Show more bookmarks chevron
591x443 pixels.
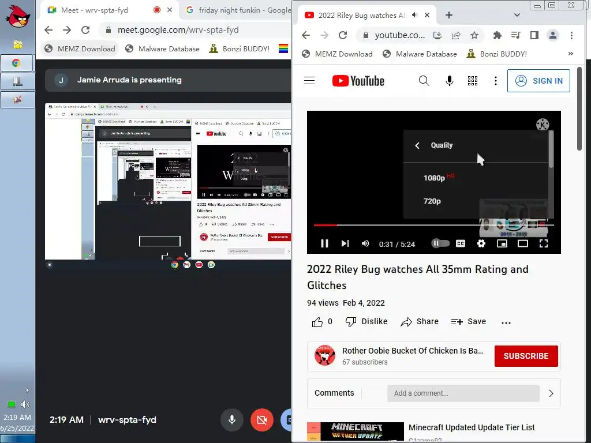(571, 54)
